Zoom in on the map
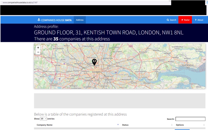 click(38, 48)
